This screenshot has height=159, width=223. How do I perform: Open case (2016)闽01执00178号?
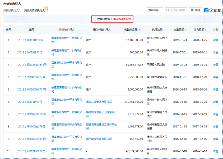pos(31,151)
